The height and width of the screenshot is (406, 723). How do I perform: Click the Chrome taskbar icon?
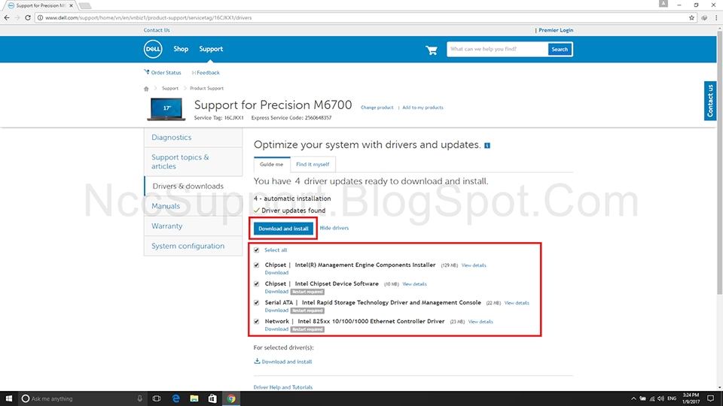point(231,398)
